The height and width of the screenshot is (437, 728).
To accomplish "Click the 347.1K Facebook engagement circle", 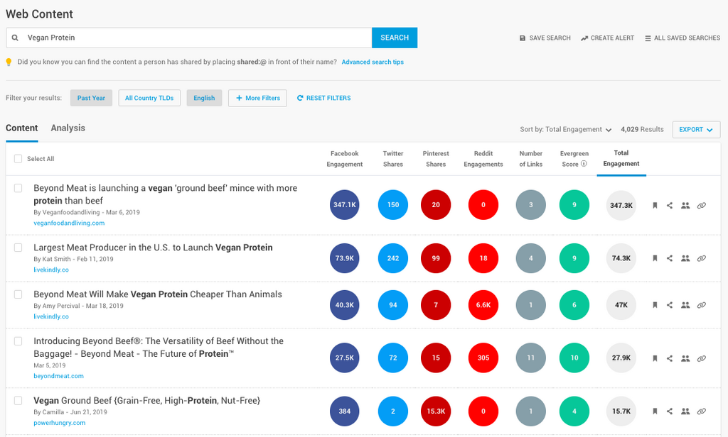I will [345, 205].
